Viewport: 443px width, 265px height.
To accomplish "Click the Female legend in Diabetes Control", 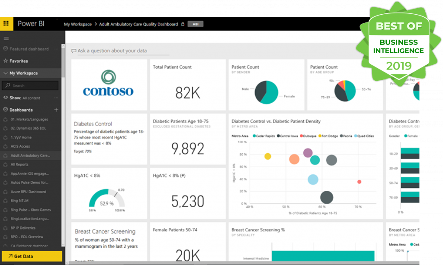I will 411,136.
